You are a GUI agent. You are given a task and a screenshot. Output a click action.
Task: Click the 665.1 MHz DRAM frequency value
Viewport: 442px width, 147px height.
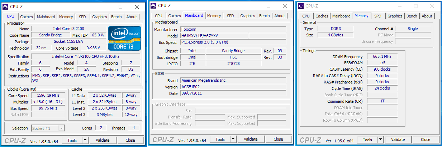pyautogui.click(x=382, y=56)
